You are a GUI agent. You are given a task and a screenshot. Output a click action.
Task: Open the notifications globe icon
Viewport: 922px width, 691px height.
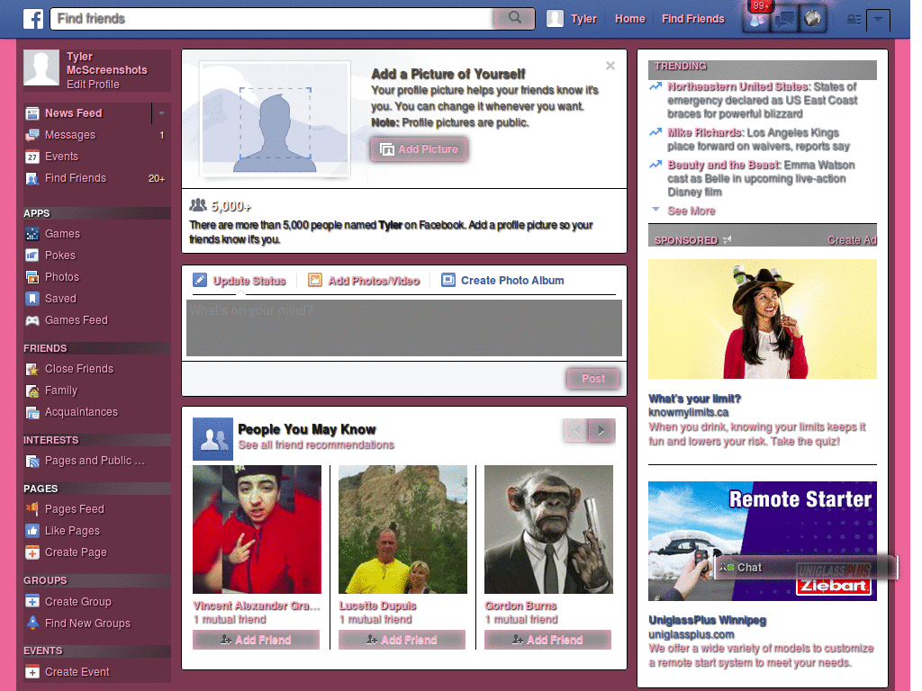tap(813, 20)
